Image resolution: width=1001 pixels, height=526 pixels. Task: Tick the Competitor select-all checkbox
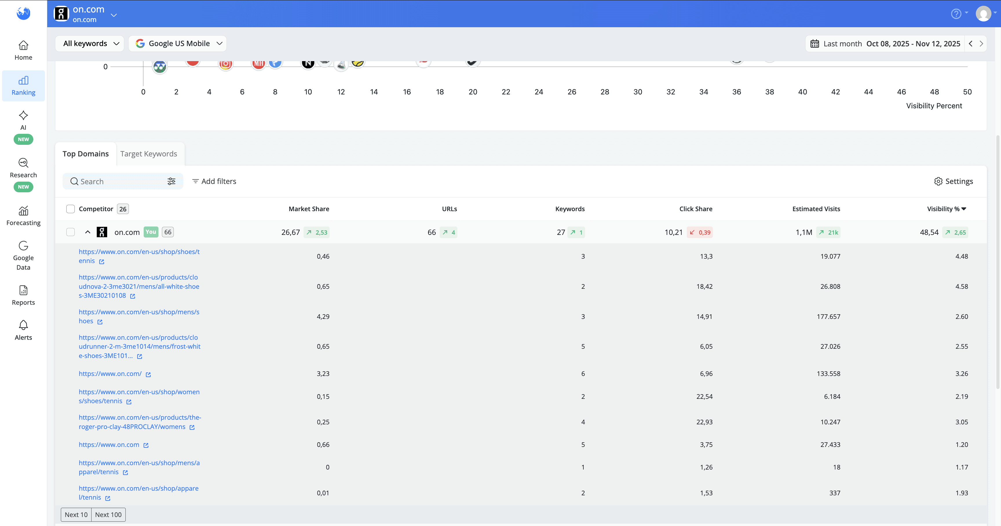point(70,209)
